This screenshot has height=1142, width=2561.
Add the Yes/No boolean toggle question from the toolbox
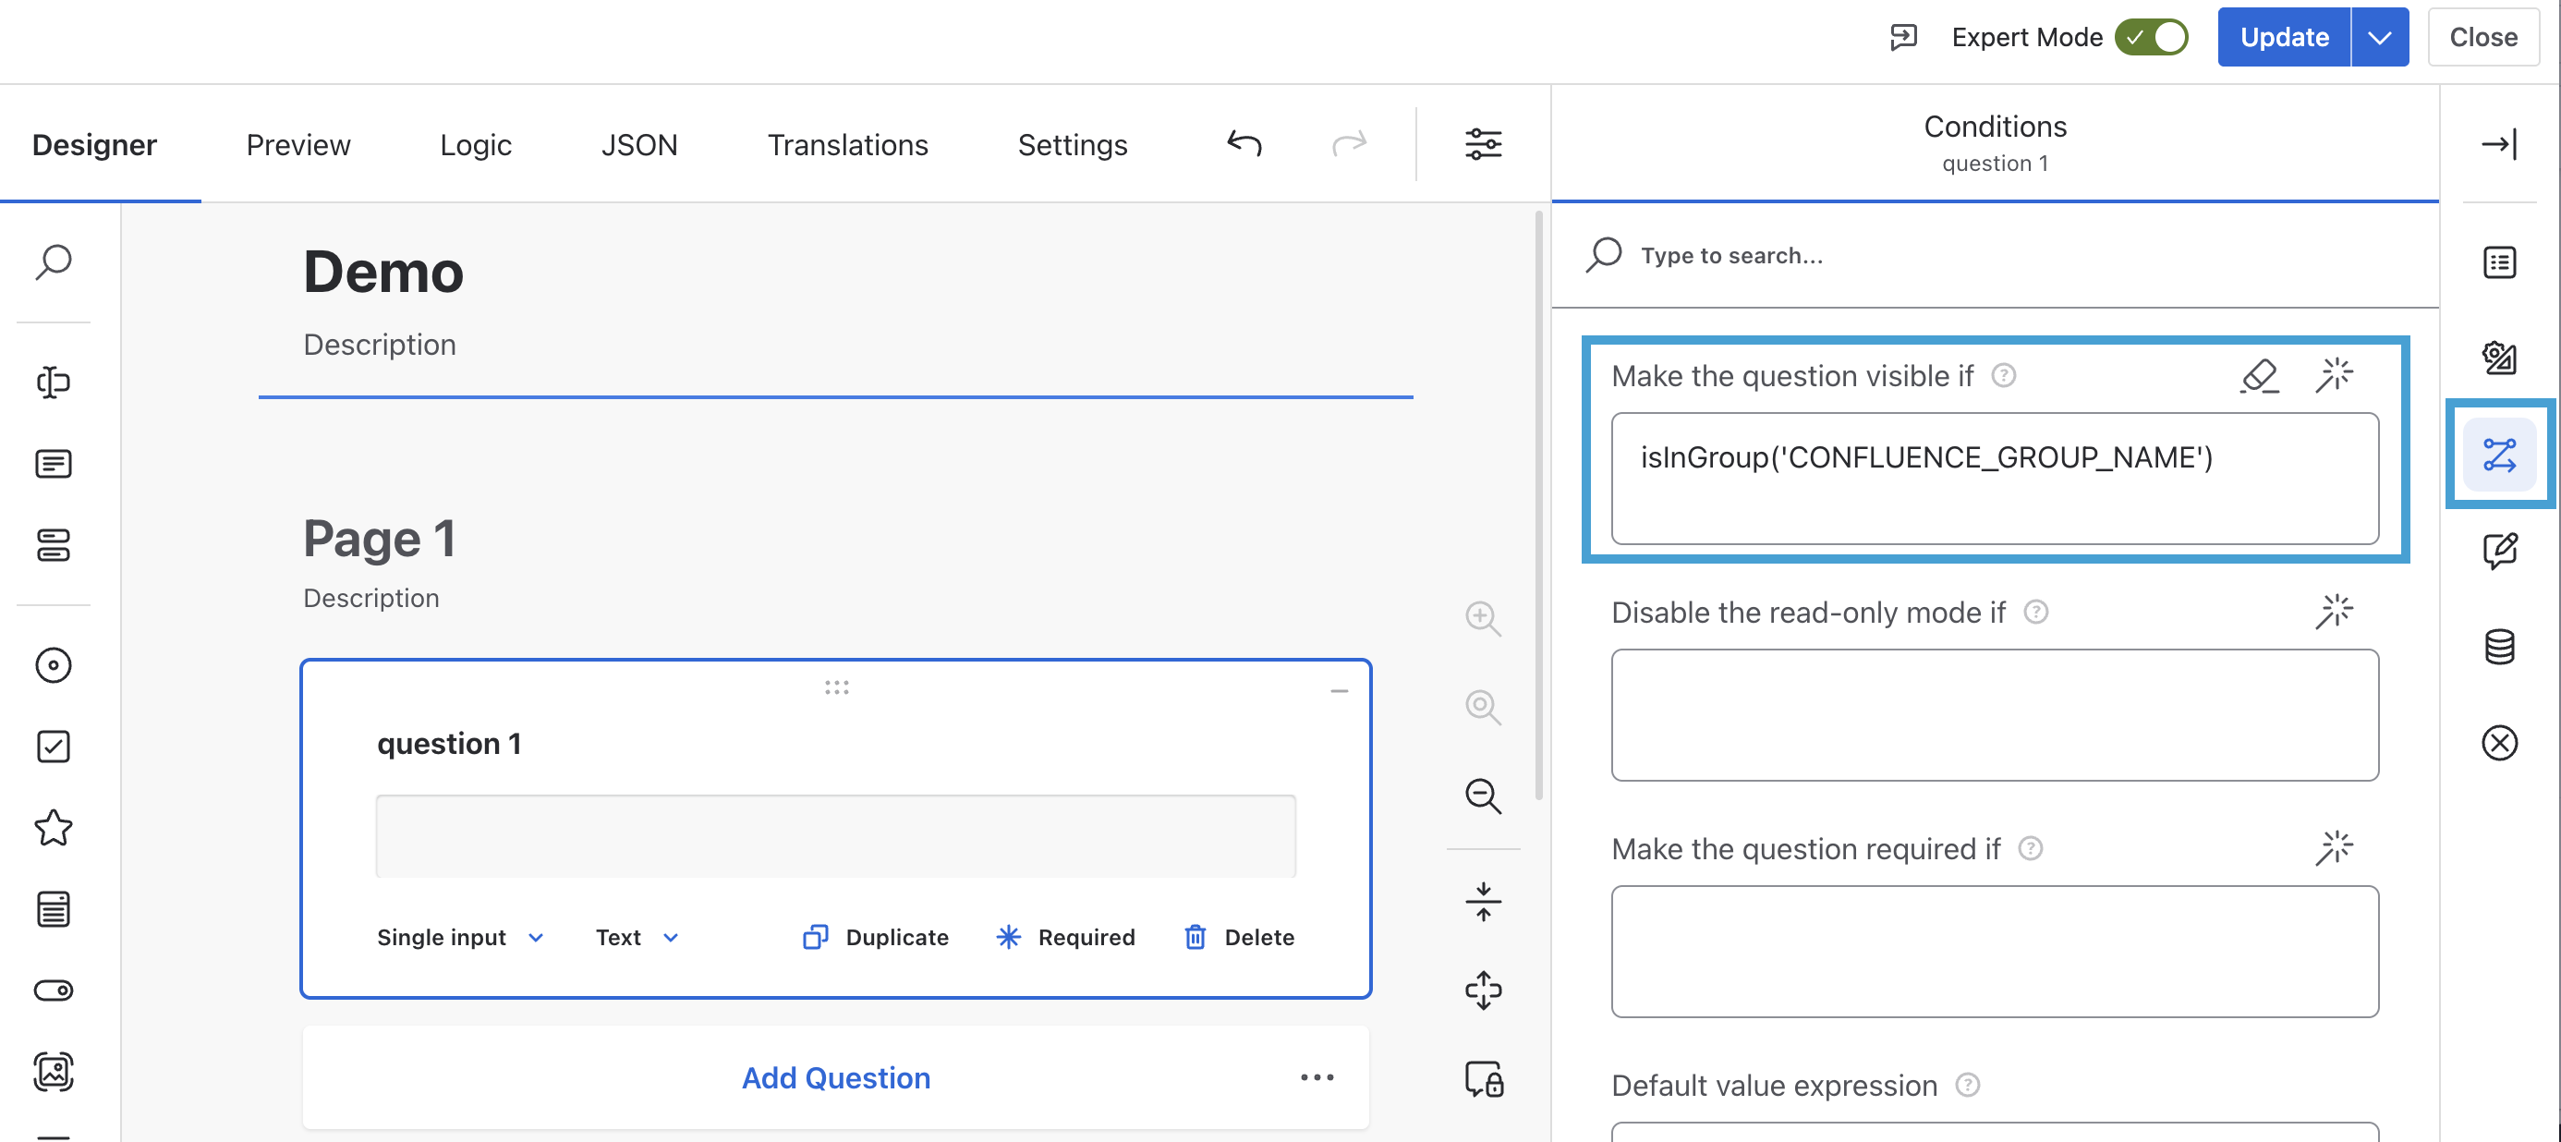click(54, 990)
